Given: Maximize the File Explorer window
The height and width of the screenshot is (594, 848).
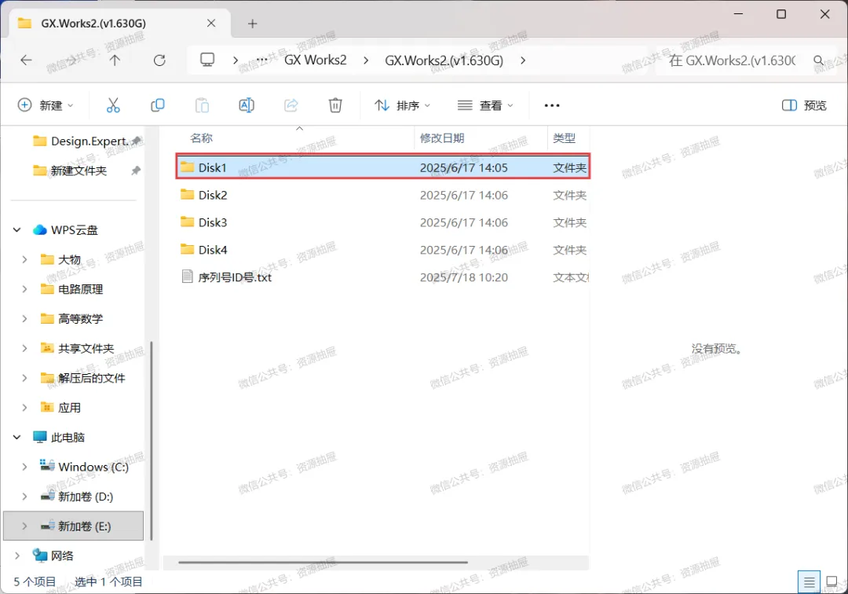Looking at the screenshot, I should [781, 14].
